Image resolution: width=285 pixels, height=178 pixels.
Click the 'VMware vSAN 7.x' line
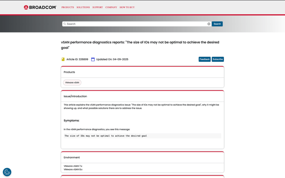click(x=73, y=166)
